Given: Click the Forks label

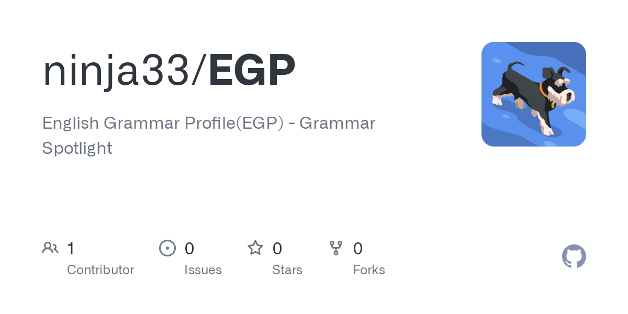Looking at the screenshot, I should click(369, 270).
